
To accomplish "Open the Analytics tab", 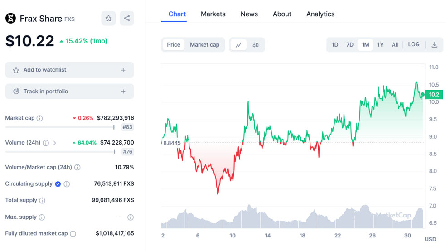I will 320,14.
